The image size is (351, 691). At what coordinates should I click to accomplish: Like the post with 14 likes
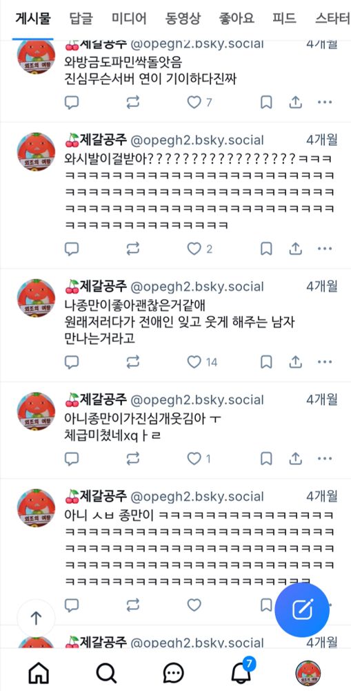(x=194, y=362)
